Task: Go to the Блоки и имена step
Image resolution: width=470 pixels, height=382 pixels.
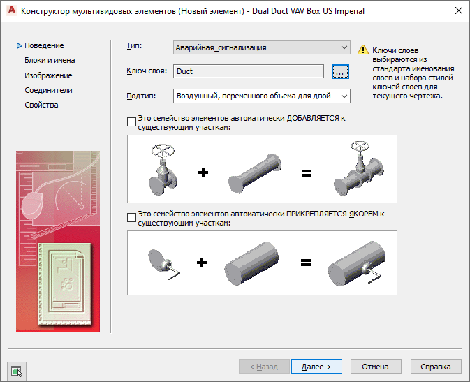Action: point(50,60)
